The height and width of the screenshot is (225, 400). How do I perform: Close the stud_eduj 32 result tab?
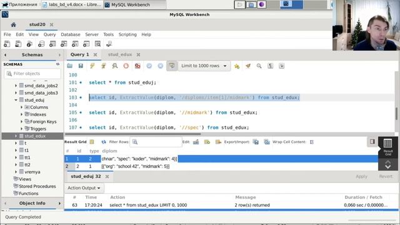pyautogui.click(x=107, y=176)
